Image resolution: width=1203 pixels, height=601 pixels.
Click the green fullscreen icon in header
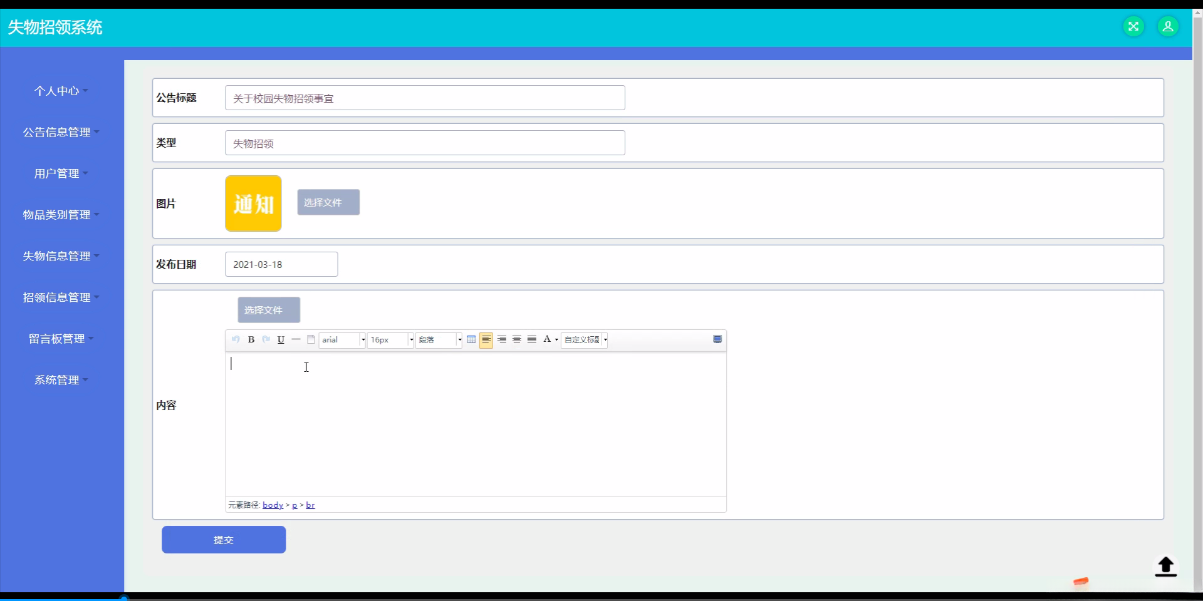click(1133, 26)
